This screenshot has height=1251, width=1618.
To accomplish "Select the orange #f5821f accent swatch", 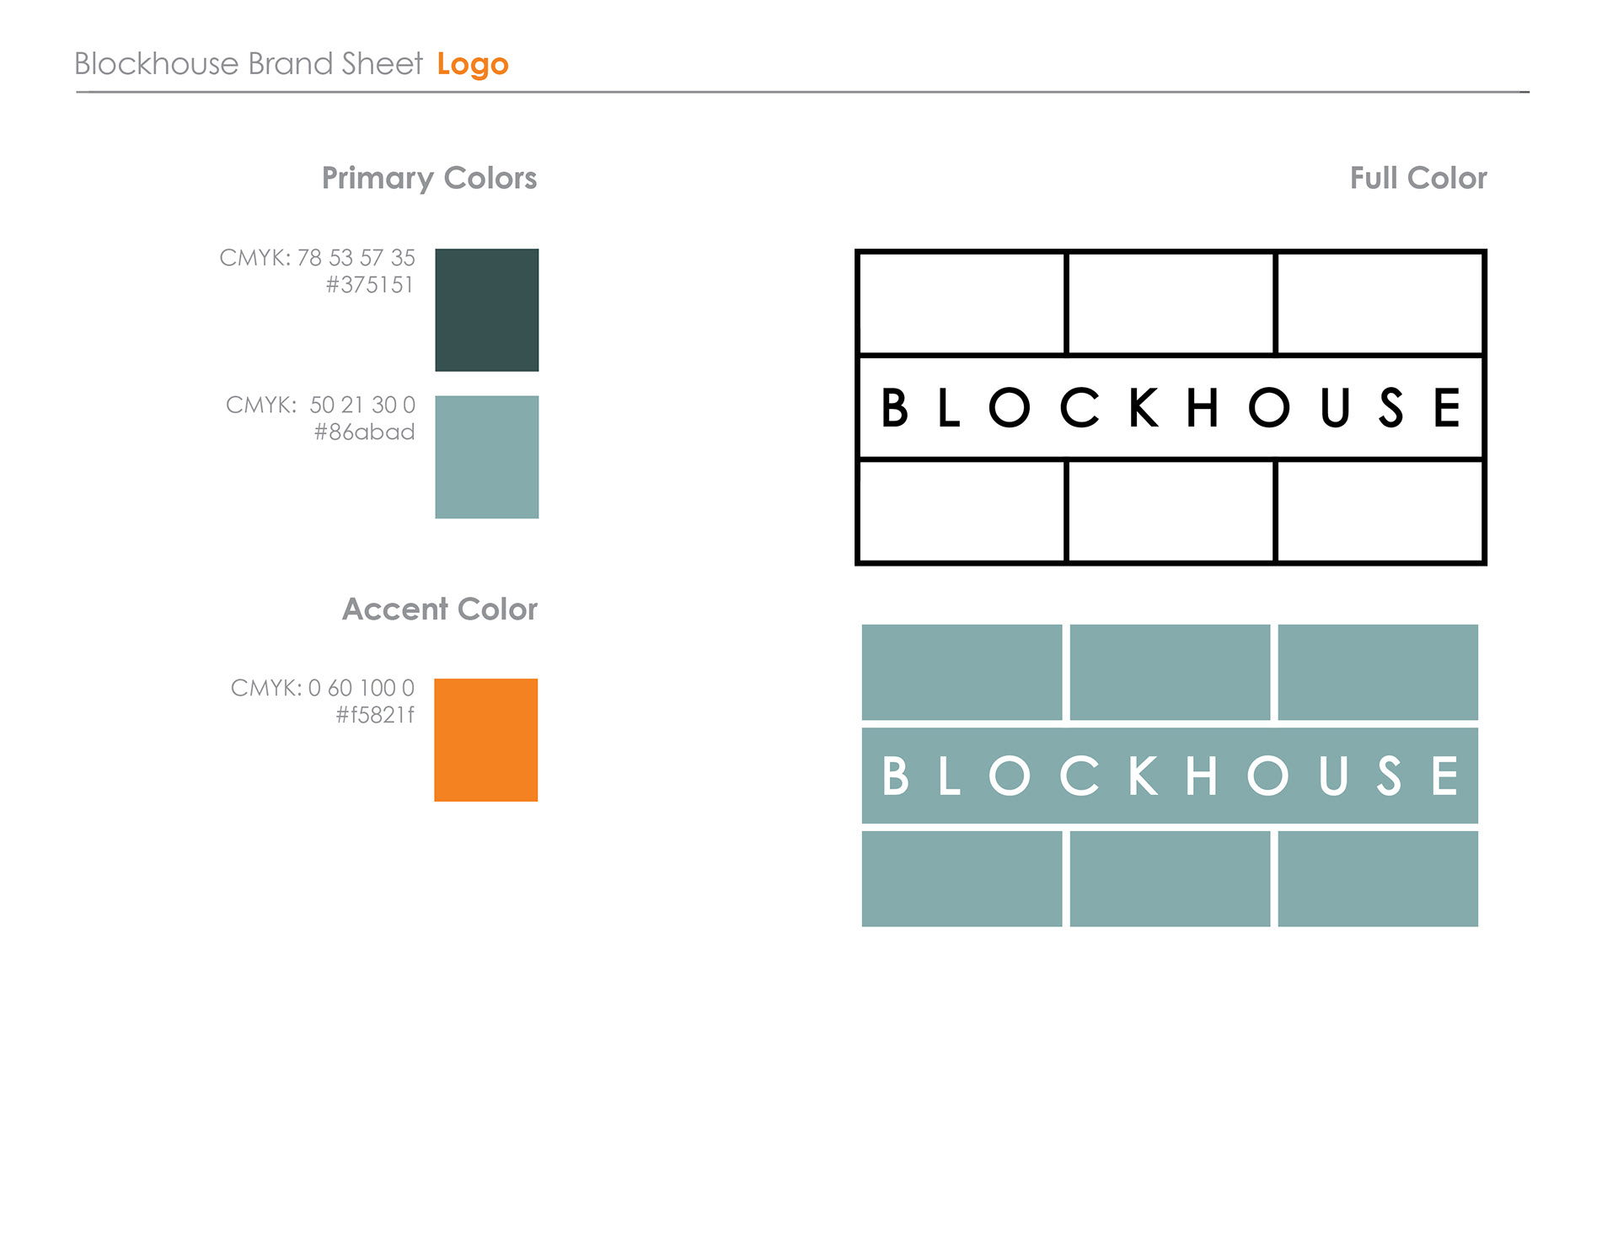I will pos(485,739).
